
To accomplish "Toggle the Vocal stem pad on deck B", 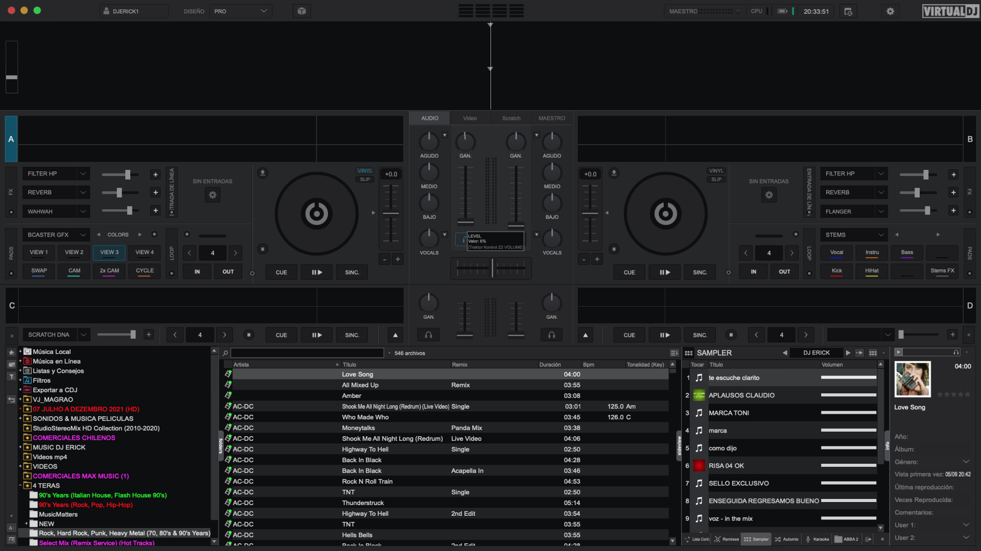I will pyautogui.click(x=836, y=253).
